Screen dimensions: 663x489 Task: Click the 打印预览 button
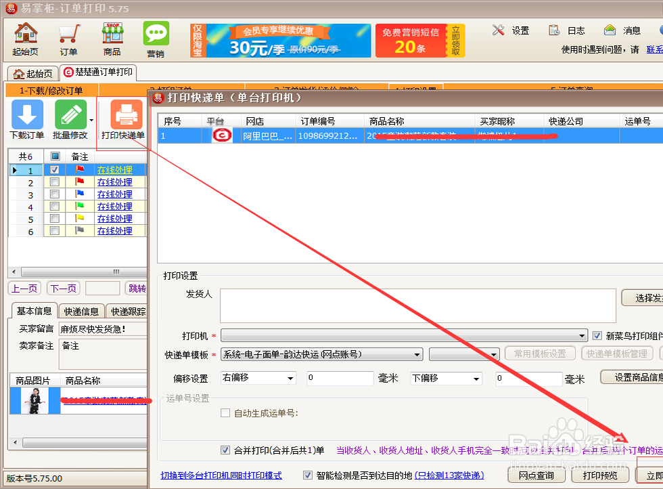coord(600,475)
